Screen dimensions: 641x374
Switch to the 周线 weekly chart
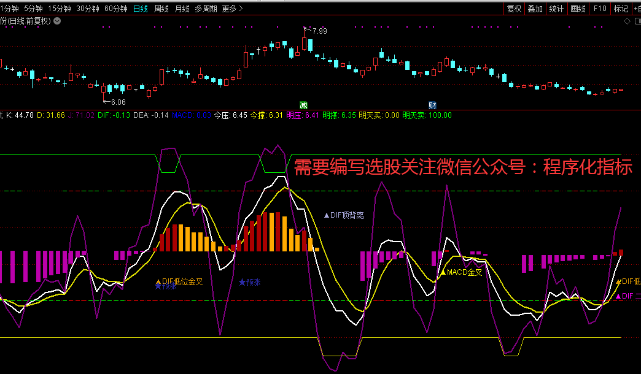[161, 9]
